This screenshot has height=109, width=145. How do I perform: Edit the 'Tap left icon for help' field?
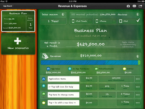[x=63, y=87]
